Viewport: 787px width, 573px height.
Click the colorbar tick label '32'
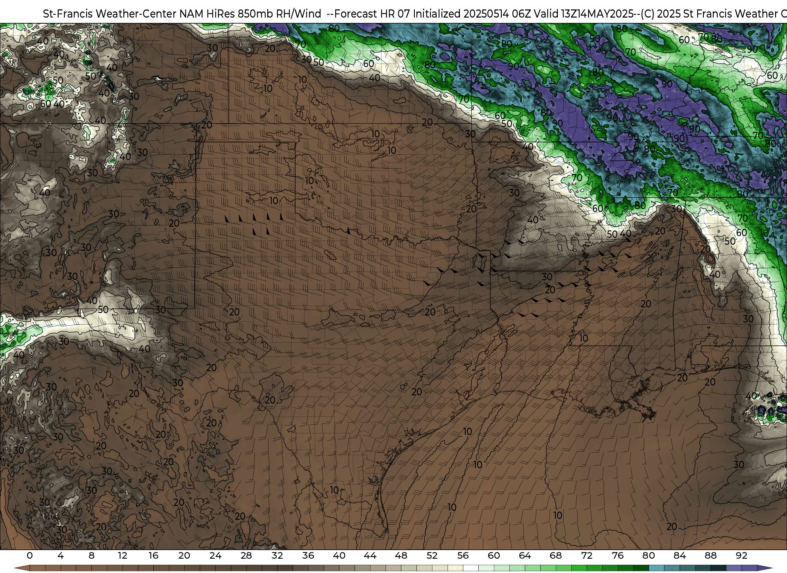point(277,555)
